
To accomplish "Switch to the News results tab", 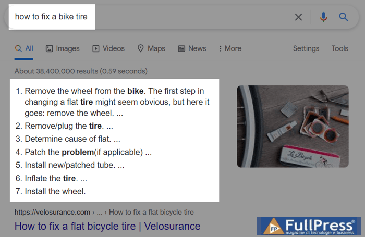I will click(x=197, y=48).
